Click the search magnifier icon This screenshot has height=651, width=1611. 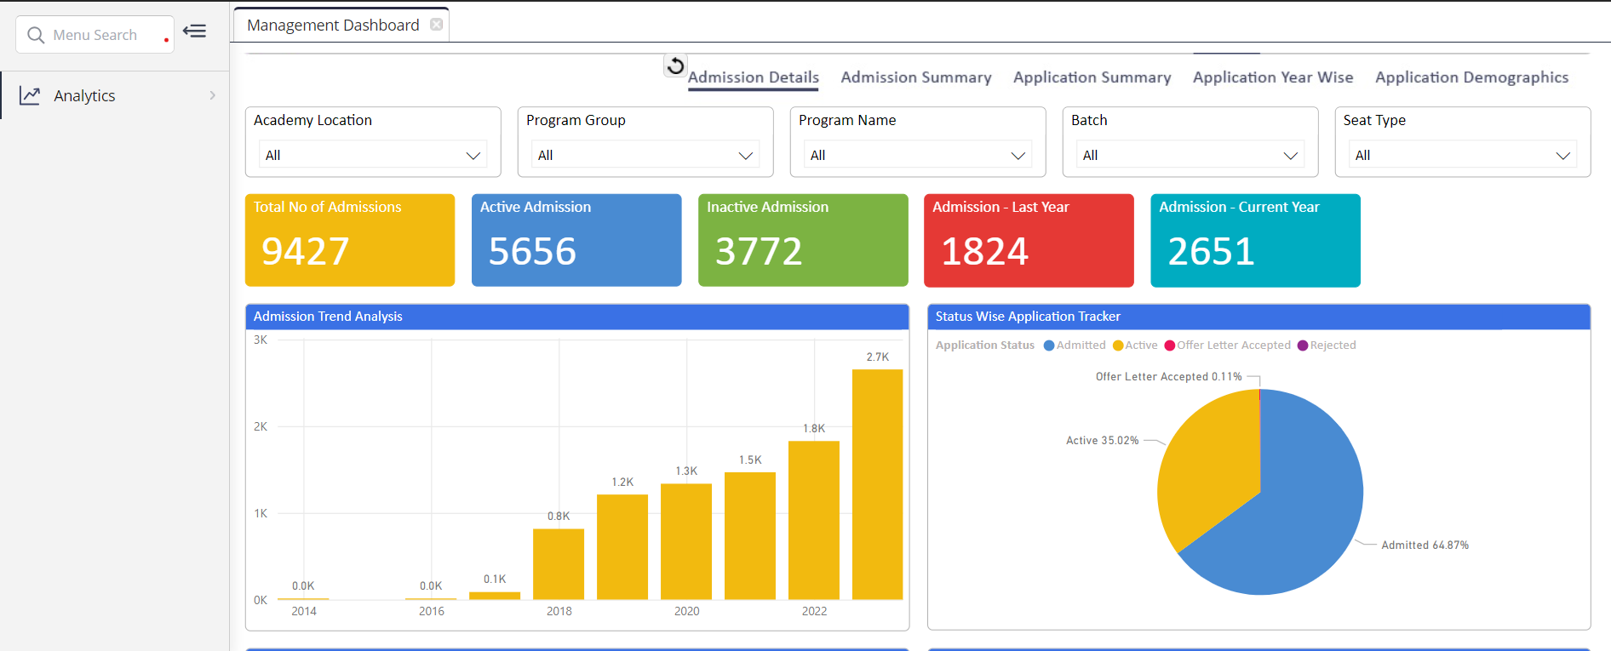(36, 35)
